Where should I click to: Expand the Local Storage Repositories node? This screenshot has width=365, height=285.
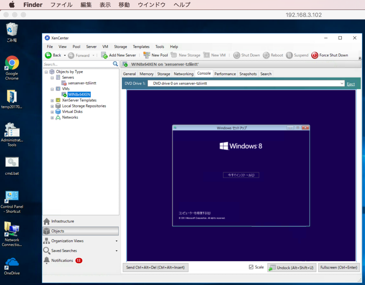(52, 106)
